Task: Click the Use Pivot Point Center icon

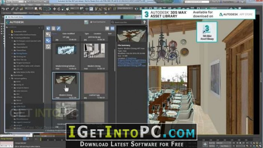Action: point(82,9)
